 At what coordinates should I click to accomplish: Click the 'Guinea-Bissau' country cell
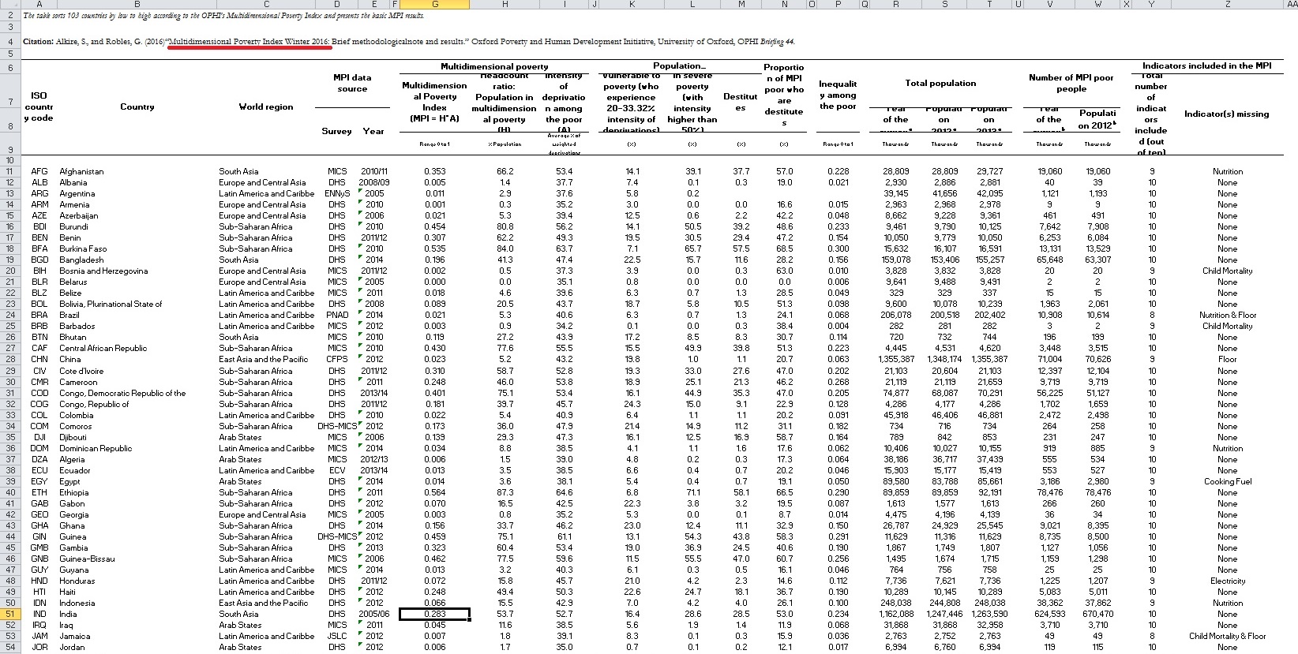(87, 559)
